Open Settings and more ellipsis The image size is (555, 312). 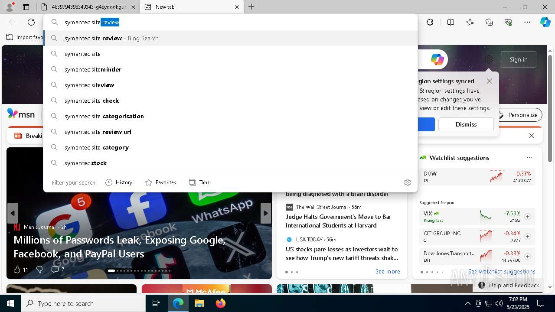527,22
